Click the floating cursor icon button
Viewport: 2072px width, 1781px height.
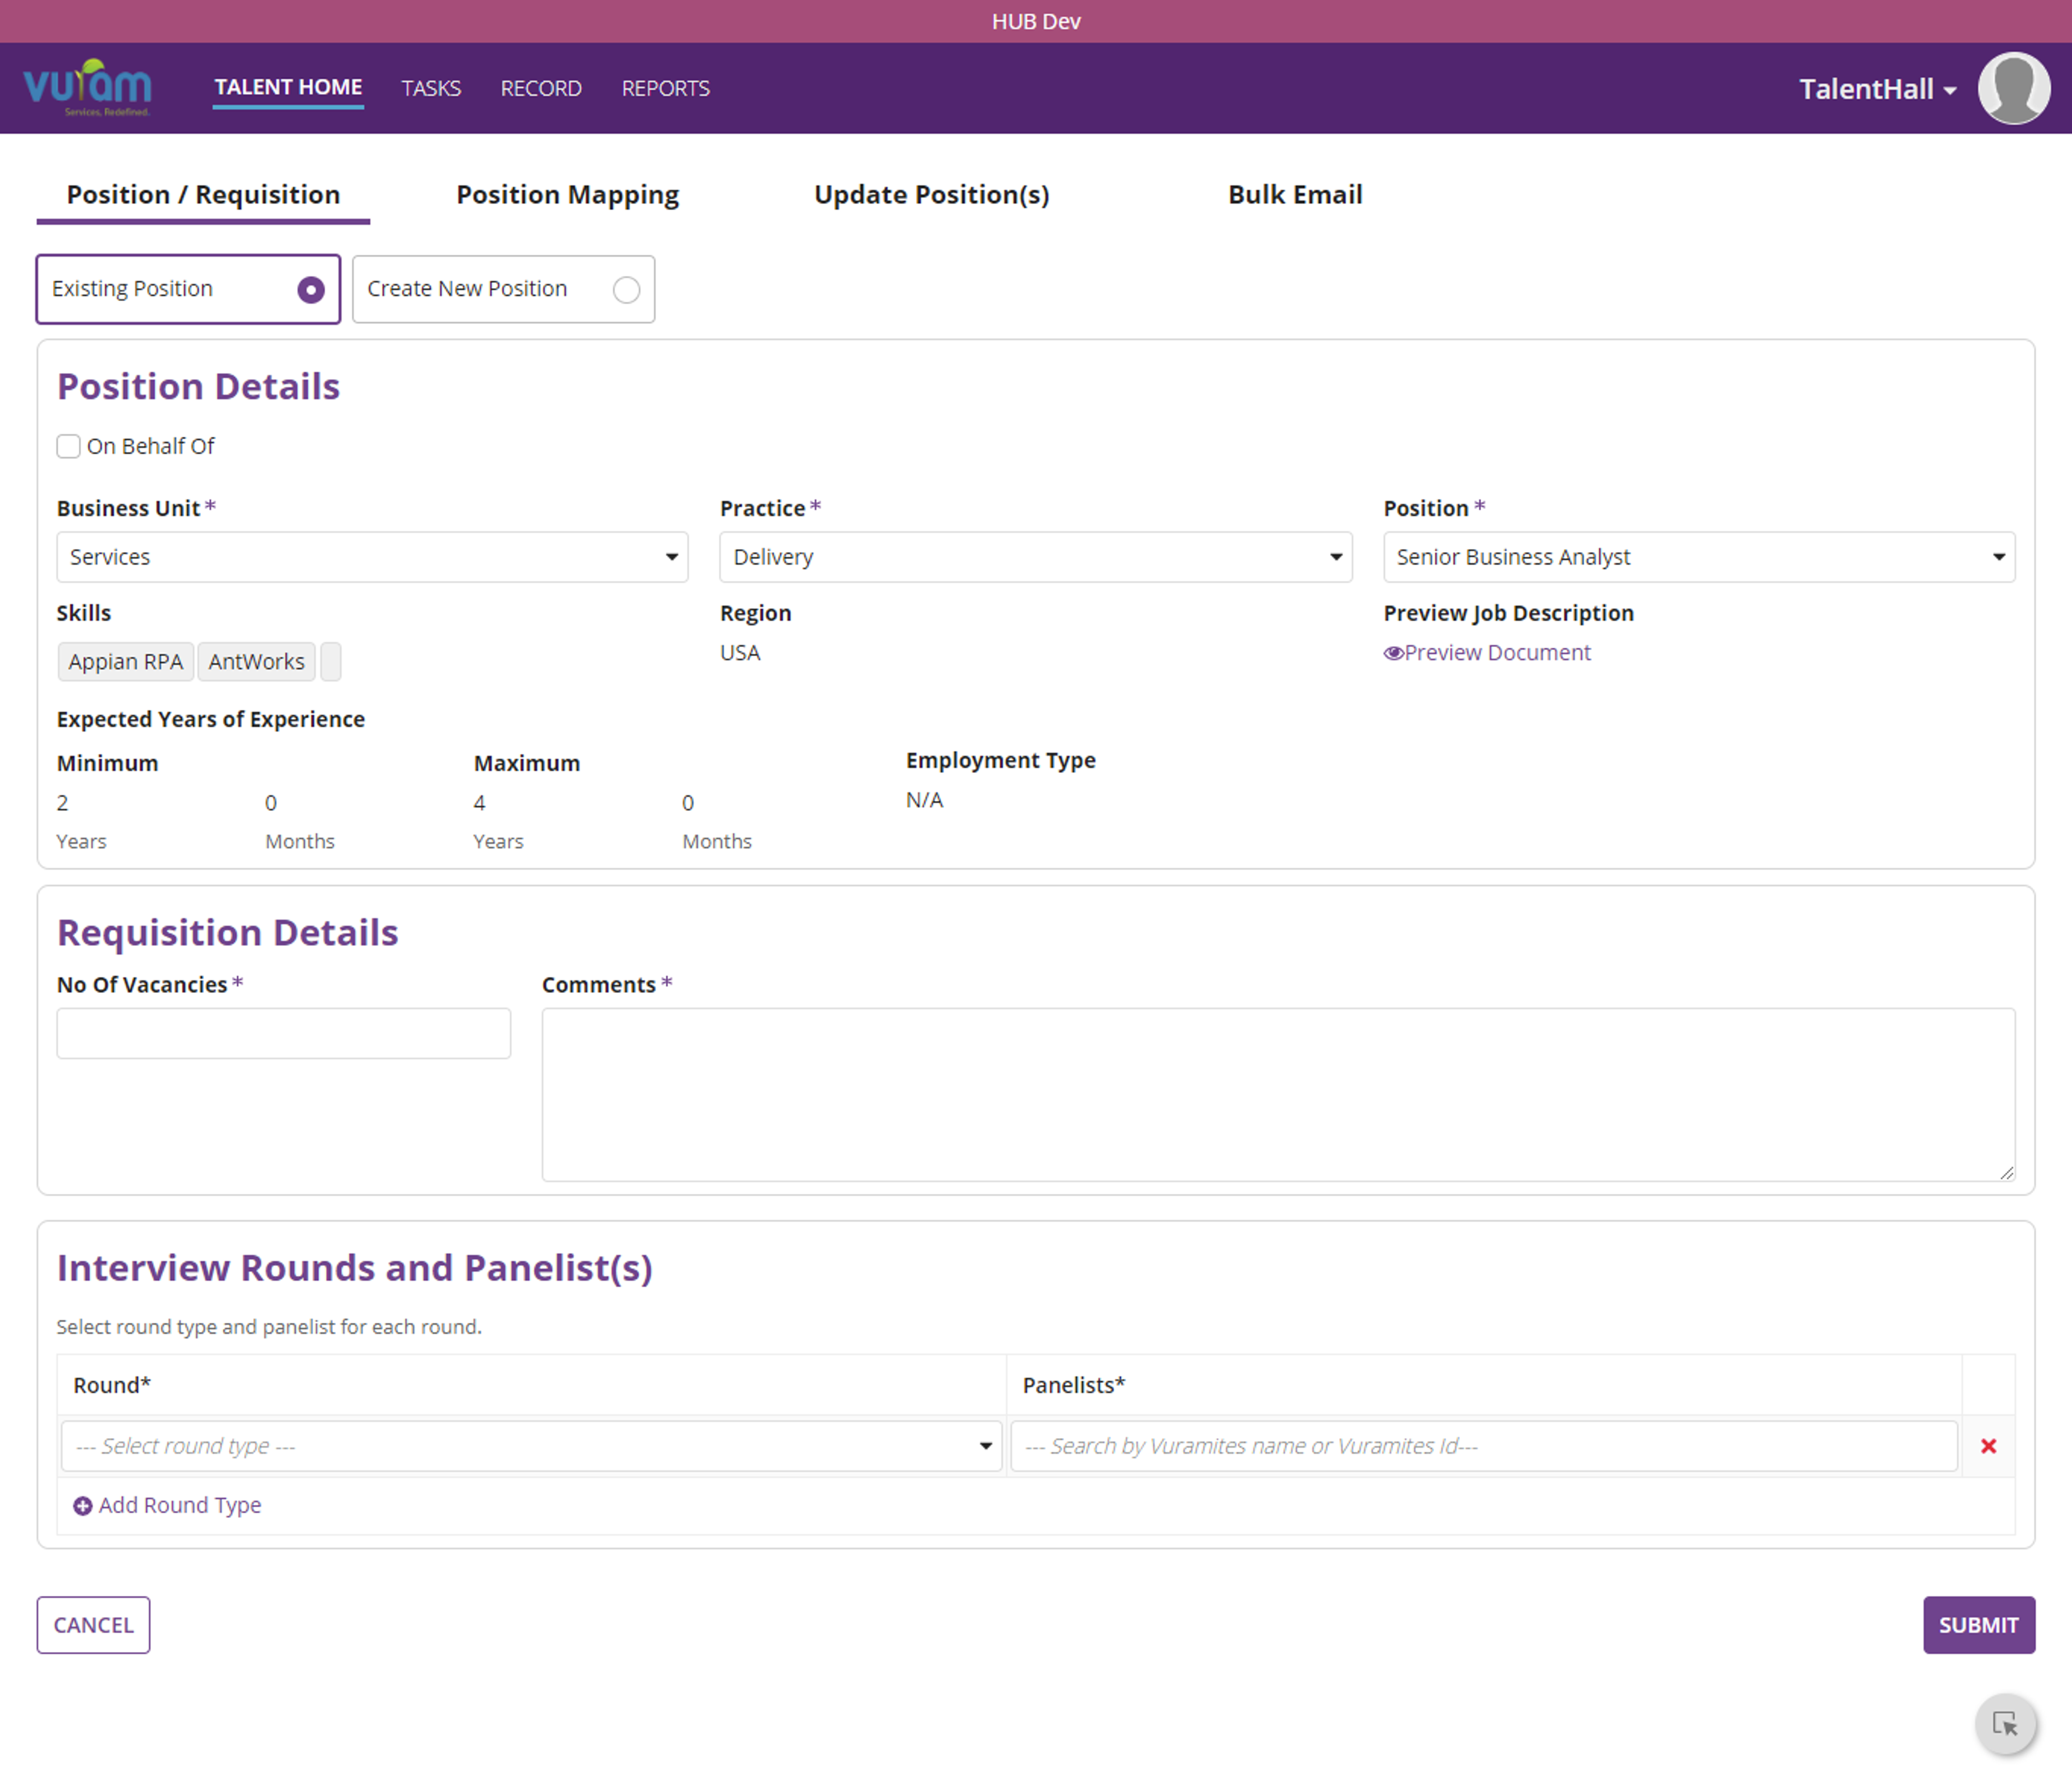[x=2005, y=1724]
